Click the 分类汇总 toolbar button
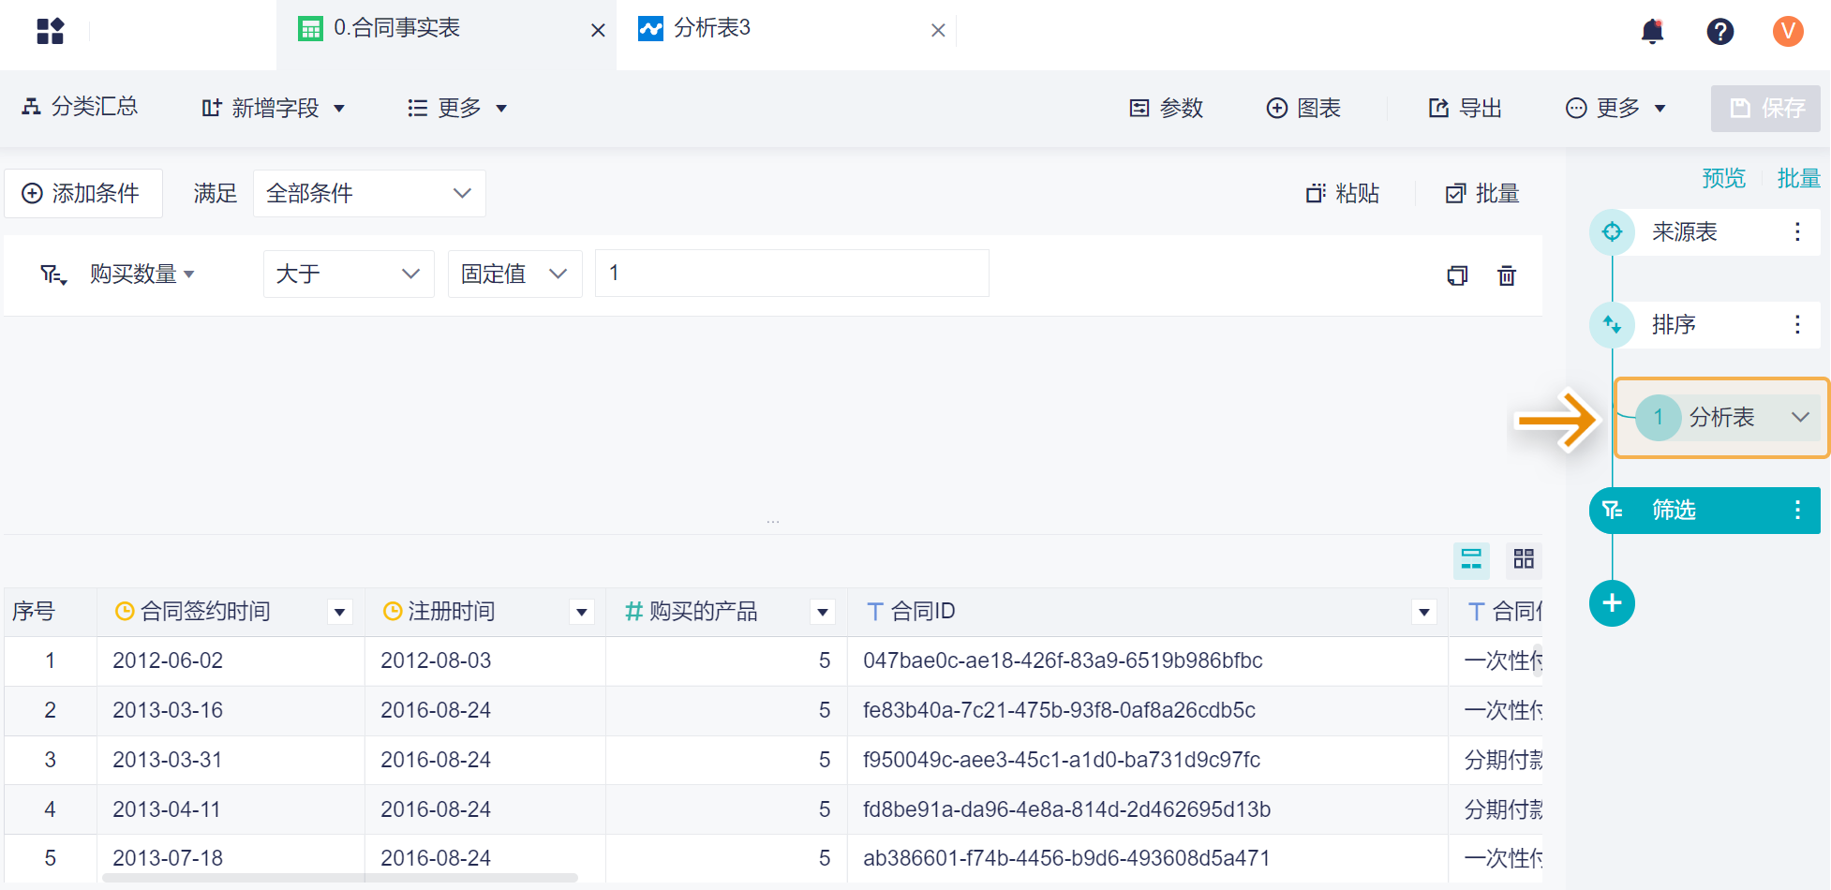This screenshot has height=890, width=1831. [80, 107]
